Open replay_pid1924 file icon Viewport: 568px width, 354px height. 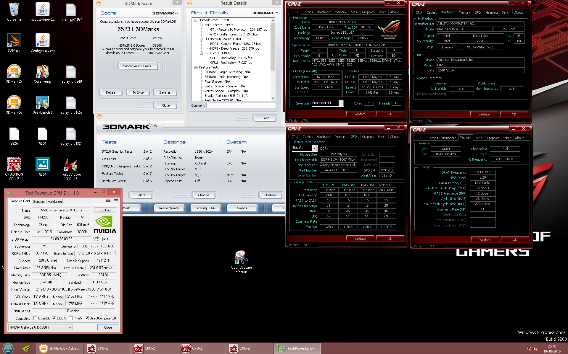tap(71, 136)
